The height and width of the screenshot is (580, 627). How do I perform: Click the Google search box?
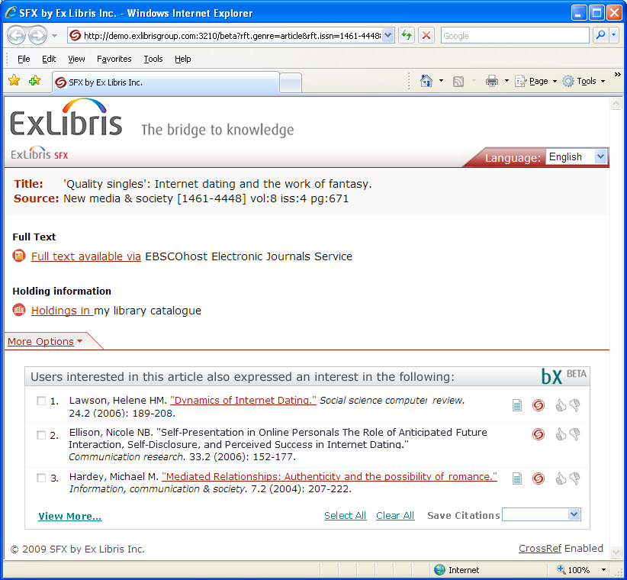pyautogui.click(x=515, y=36)
